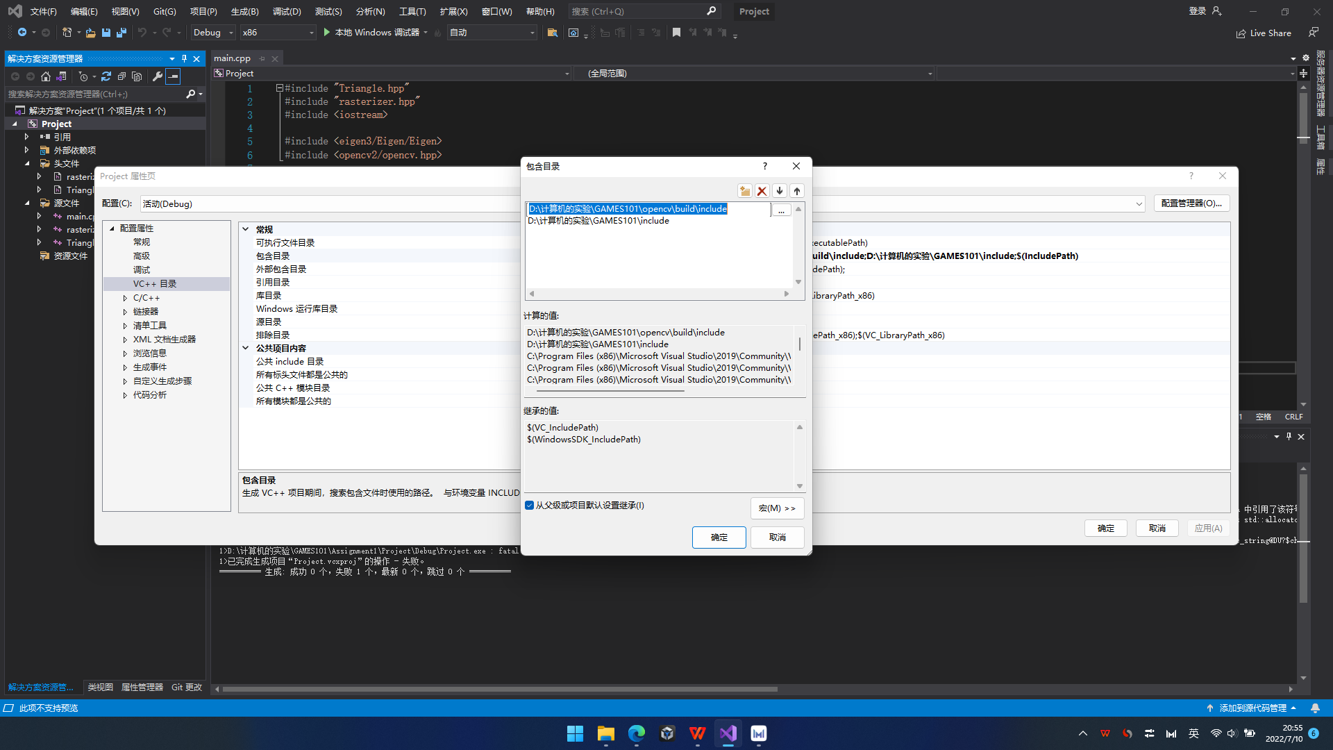The image size is (1333, 750).
Task: Open the solution configuration Debug dropdown
Action: (230, 32)
